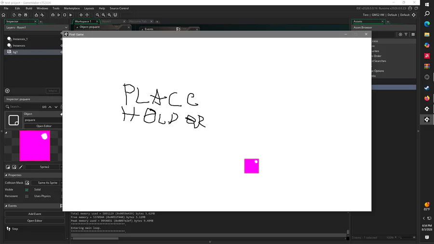Viewport: 434px width, 244px height.
Task: Go to previous search result arrow
Action: click(50, 107)
